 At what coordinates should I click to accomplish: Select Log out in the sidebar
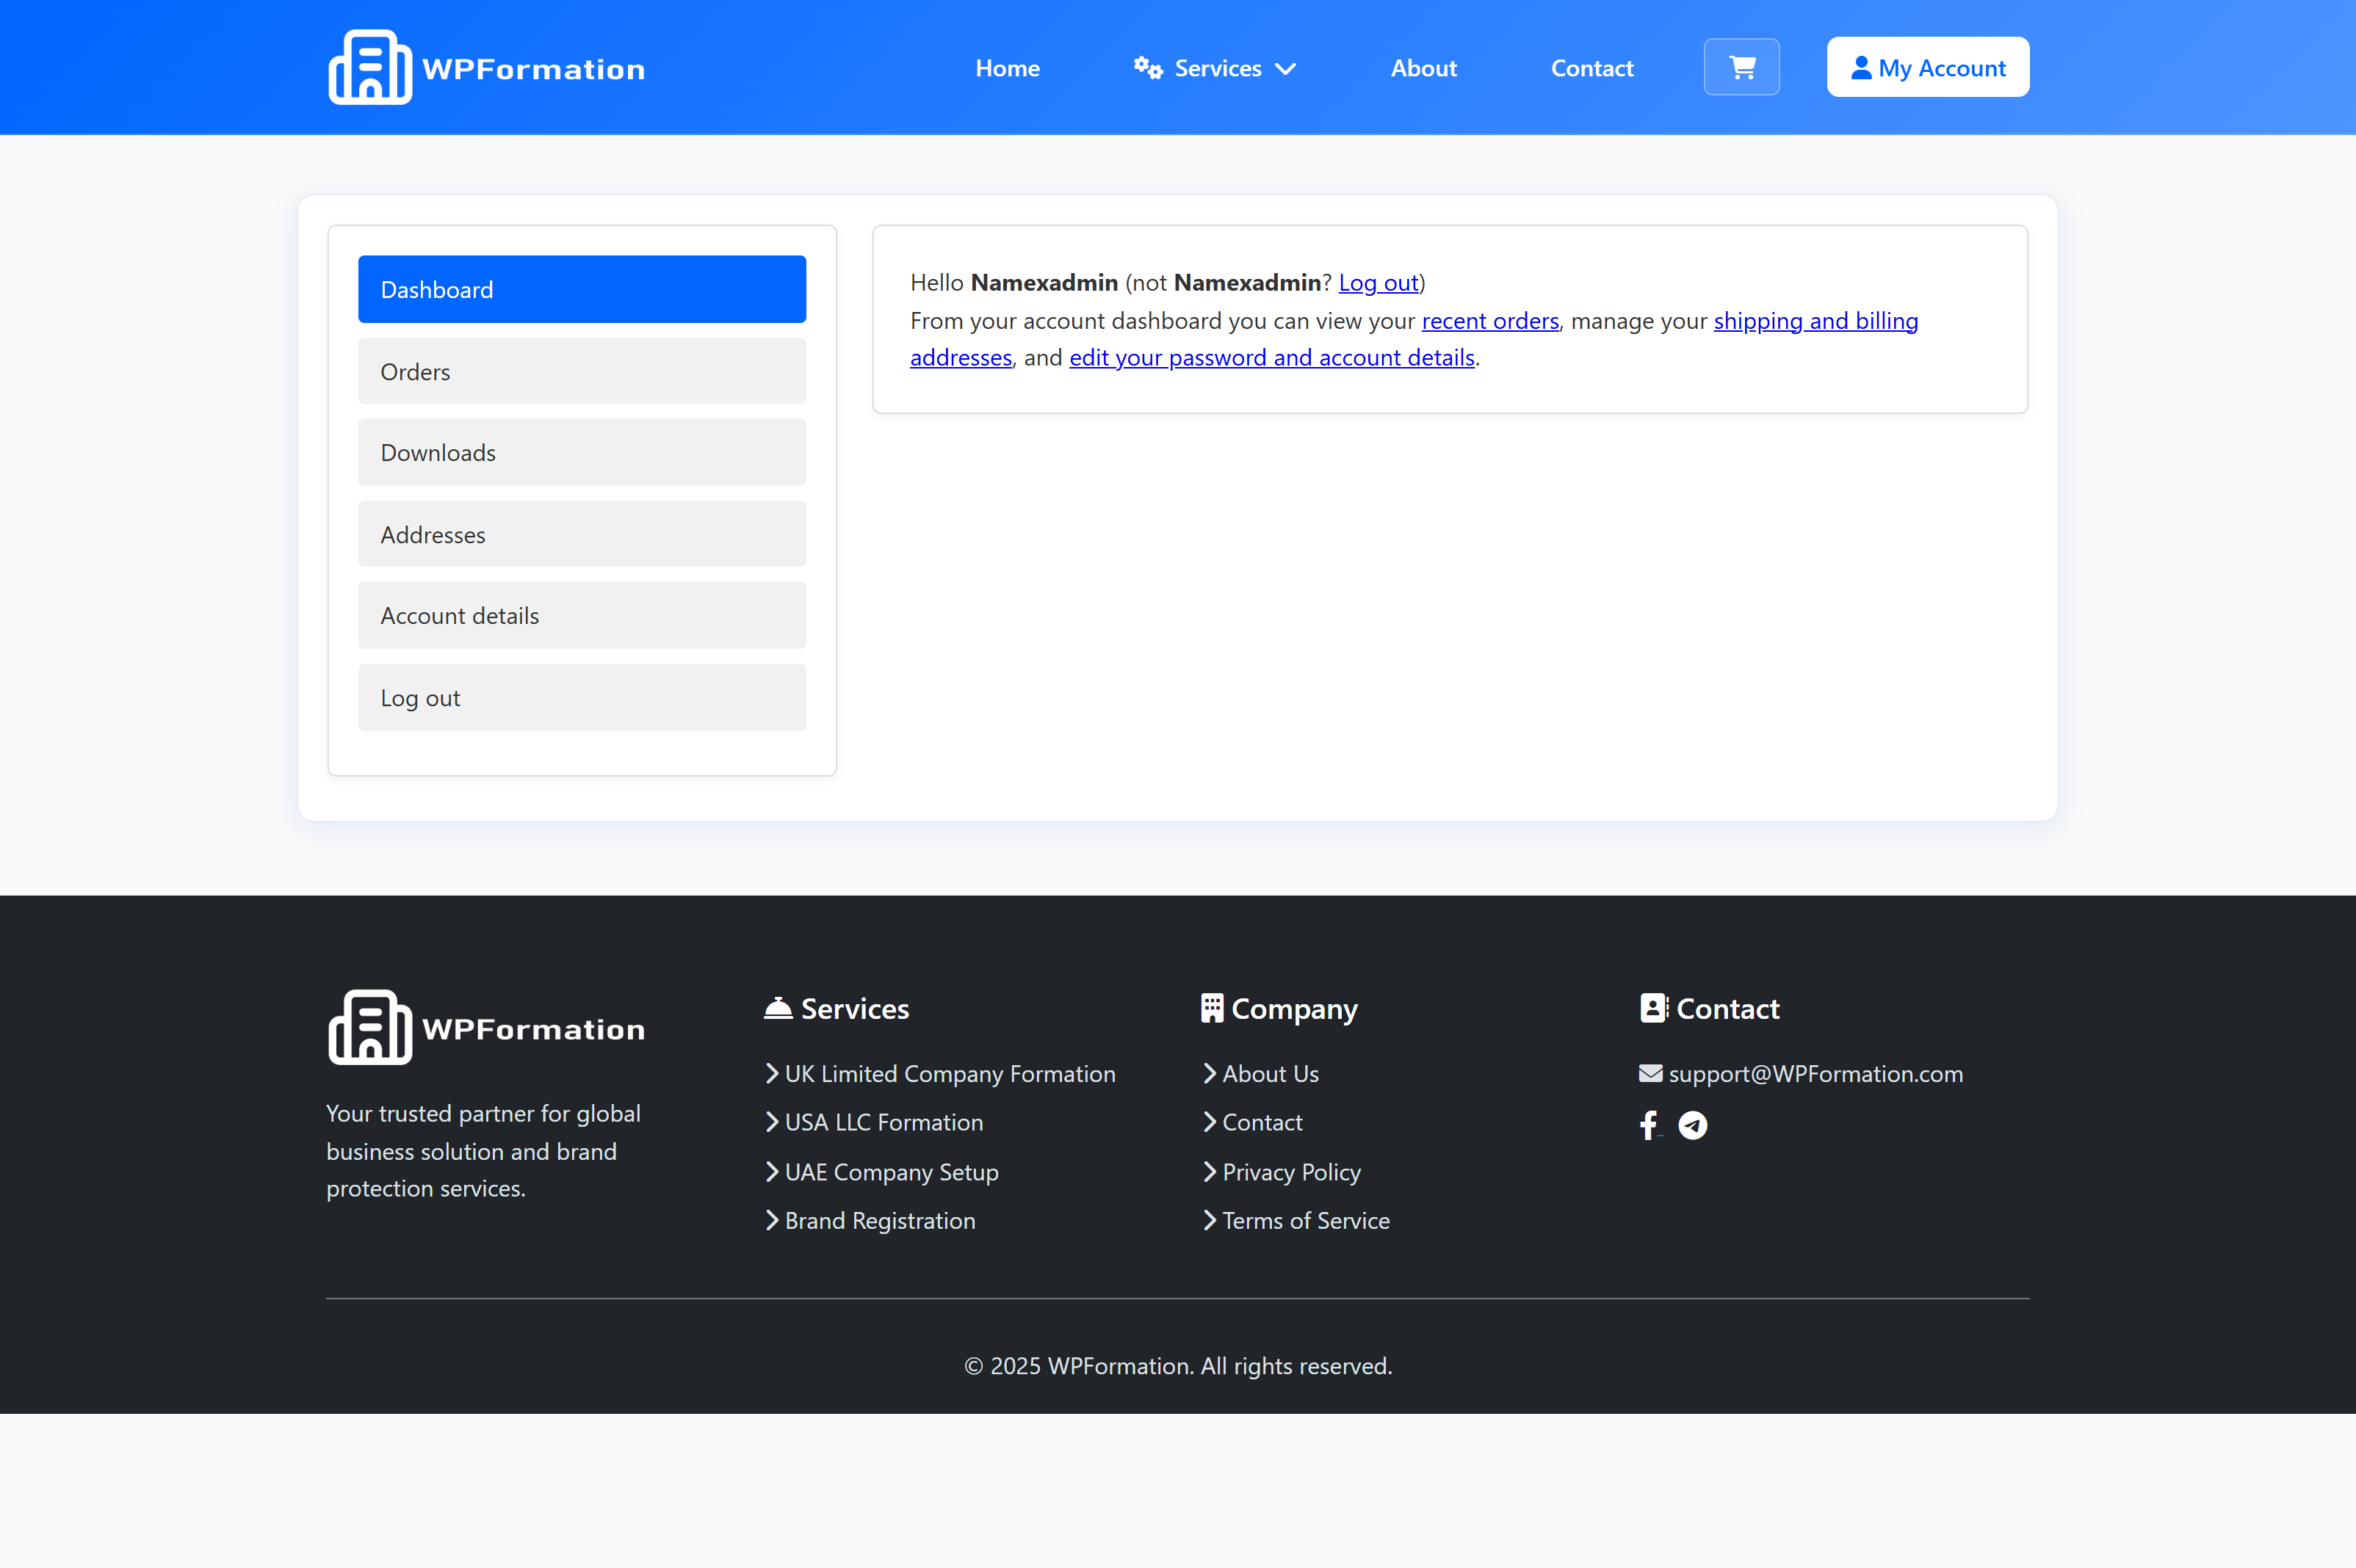click(x=581, y=697)
